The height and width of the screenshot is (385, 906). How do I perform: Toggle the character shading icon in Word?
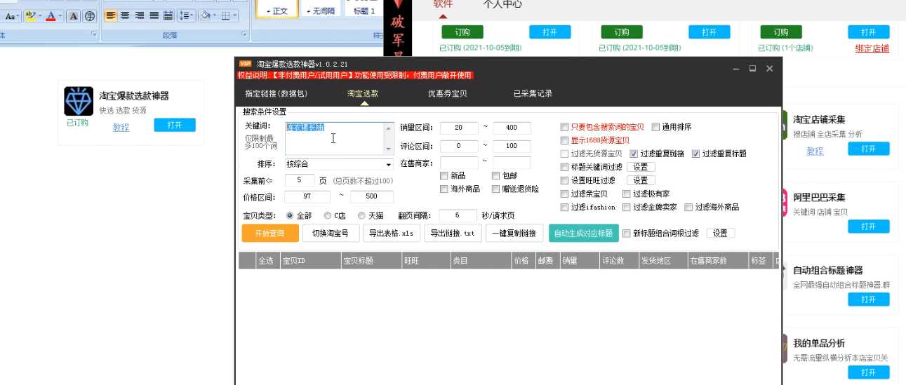(x=73, y=15)
